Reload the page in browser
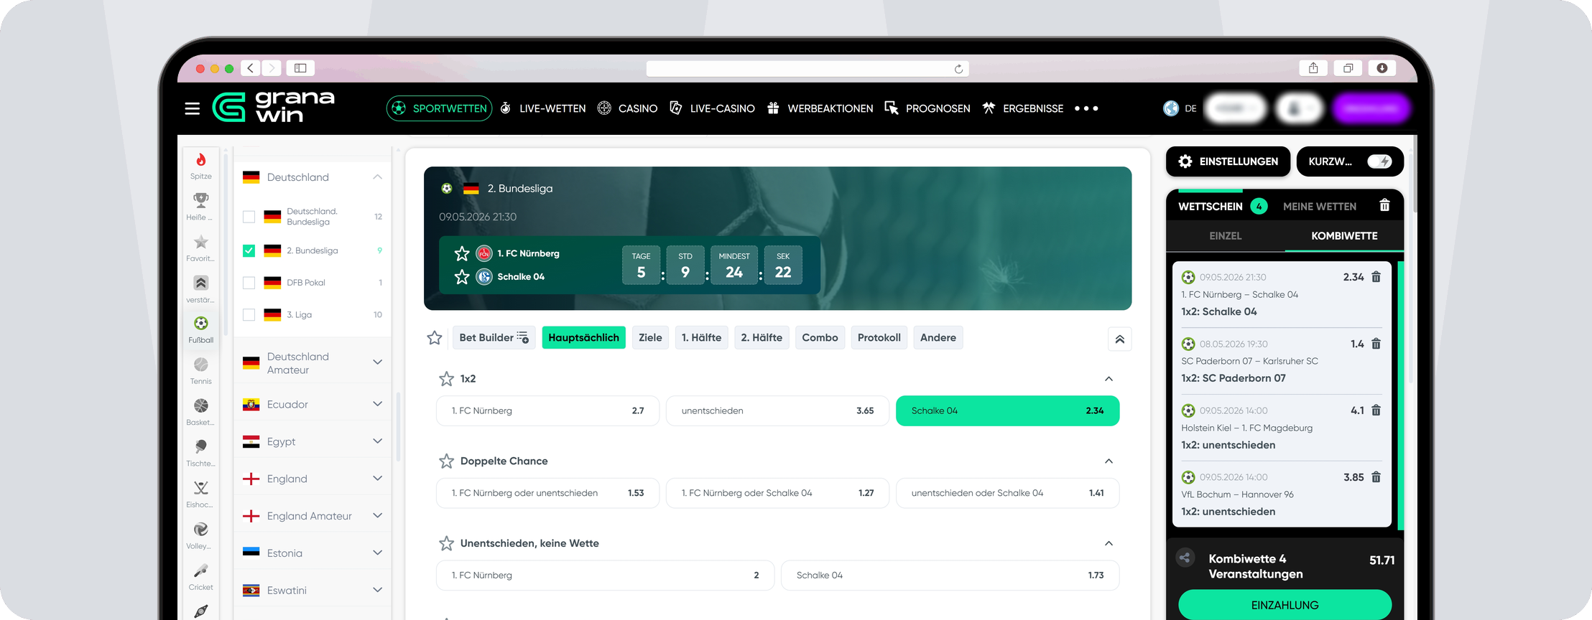Image resolution: width=1592 pixels, height=620 pixels. tap(958, 69)
